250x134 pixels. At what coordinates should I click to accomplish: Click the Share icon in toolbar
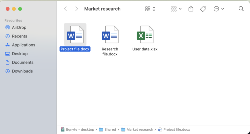[191, 9]
